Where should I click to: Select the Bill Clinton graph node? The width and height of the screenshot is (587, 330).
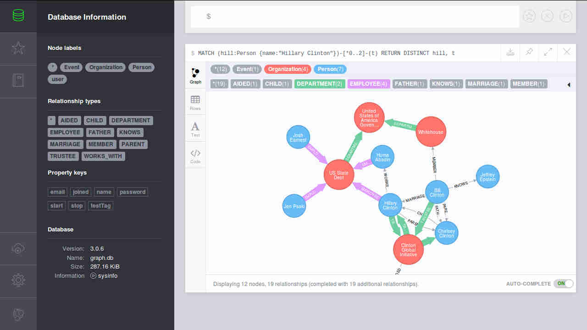point(437,192)
